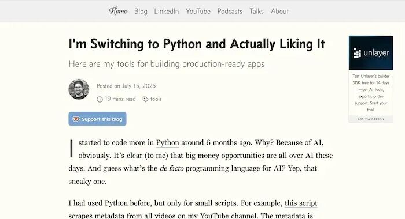Open the Unlayer ad description text
The width and height of the screenshot is (405, 219).
coord(371,93)
